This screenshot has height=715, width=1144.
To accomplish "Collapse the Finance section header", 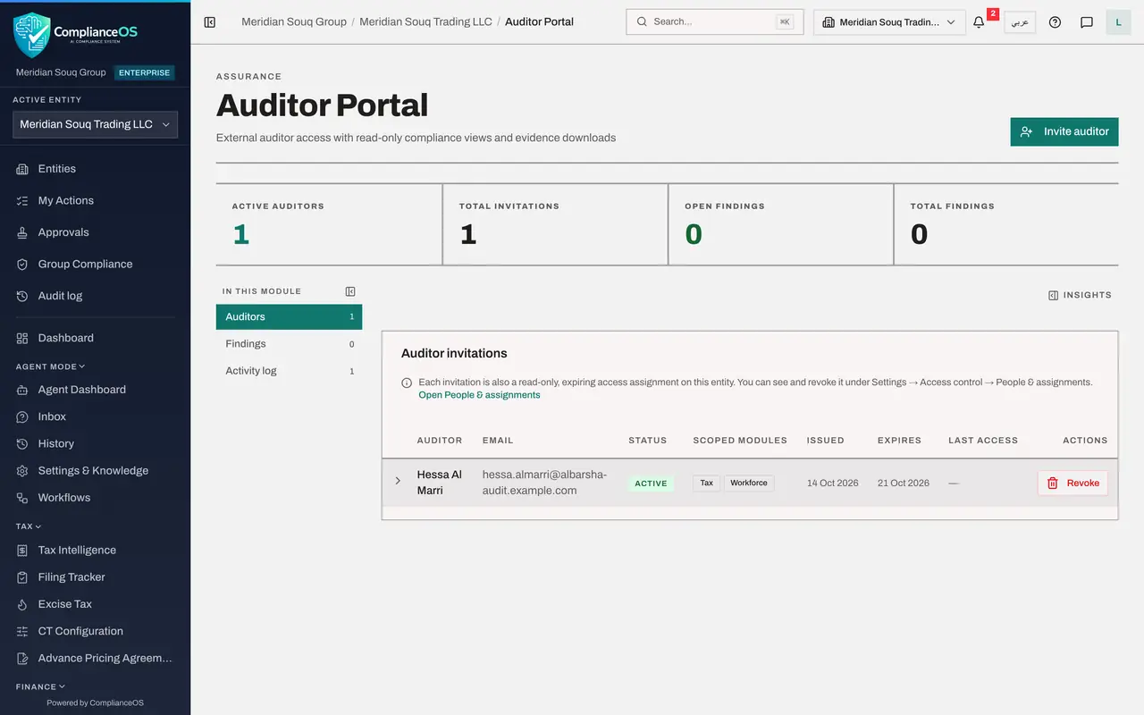I will 40,686.
